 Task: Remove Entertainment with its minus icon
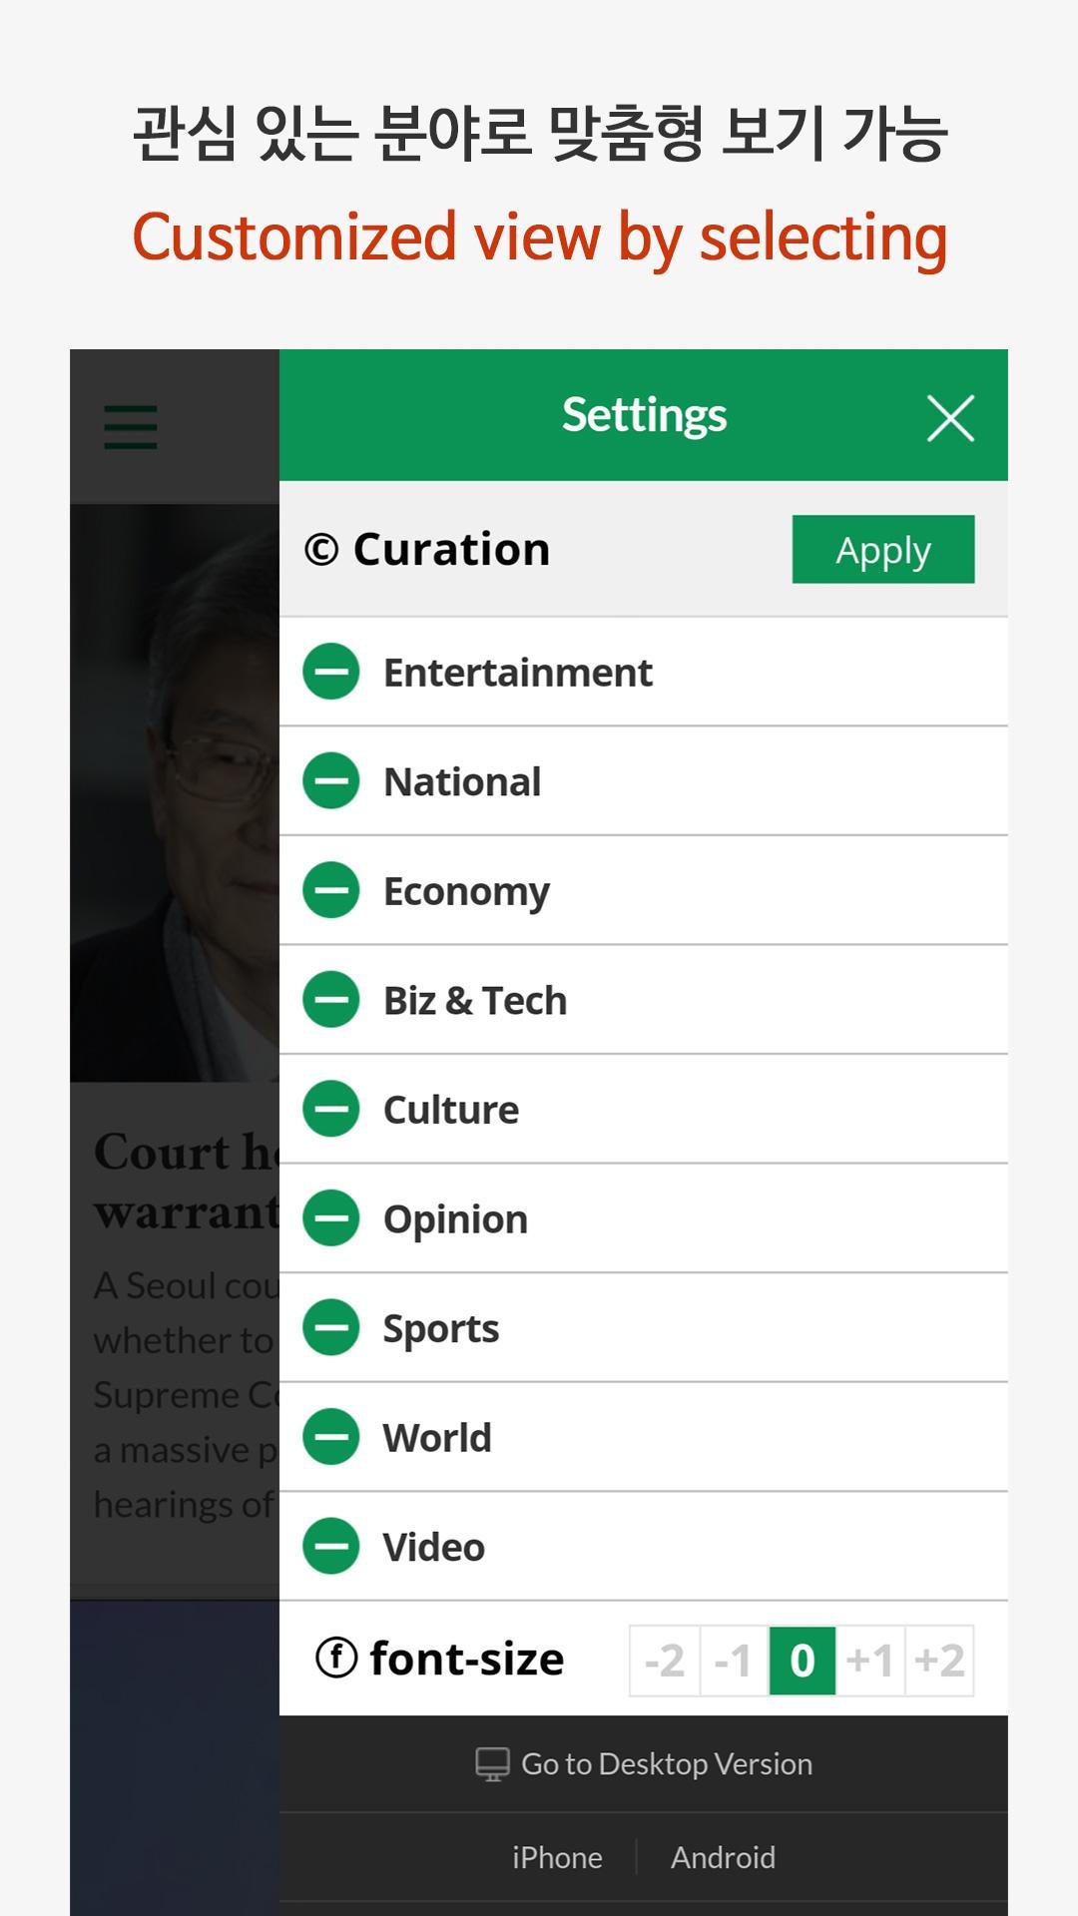331,672
